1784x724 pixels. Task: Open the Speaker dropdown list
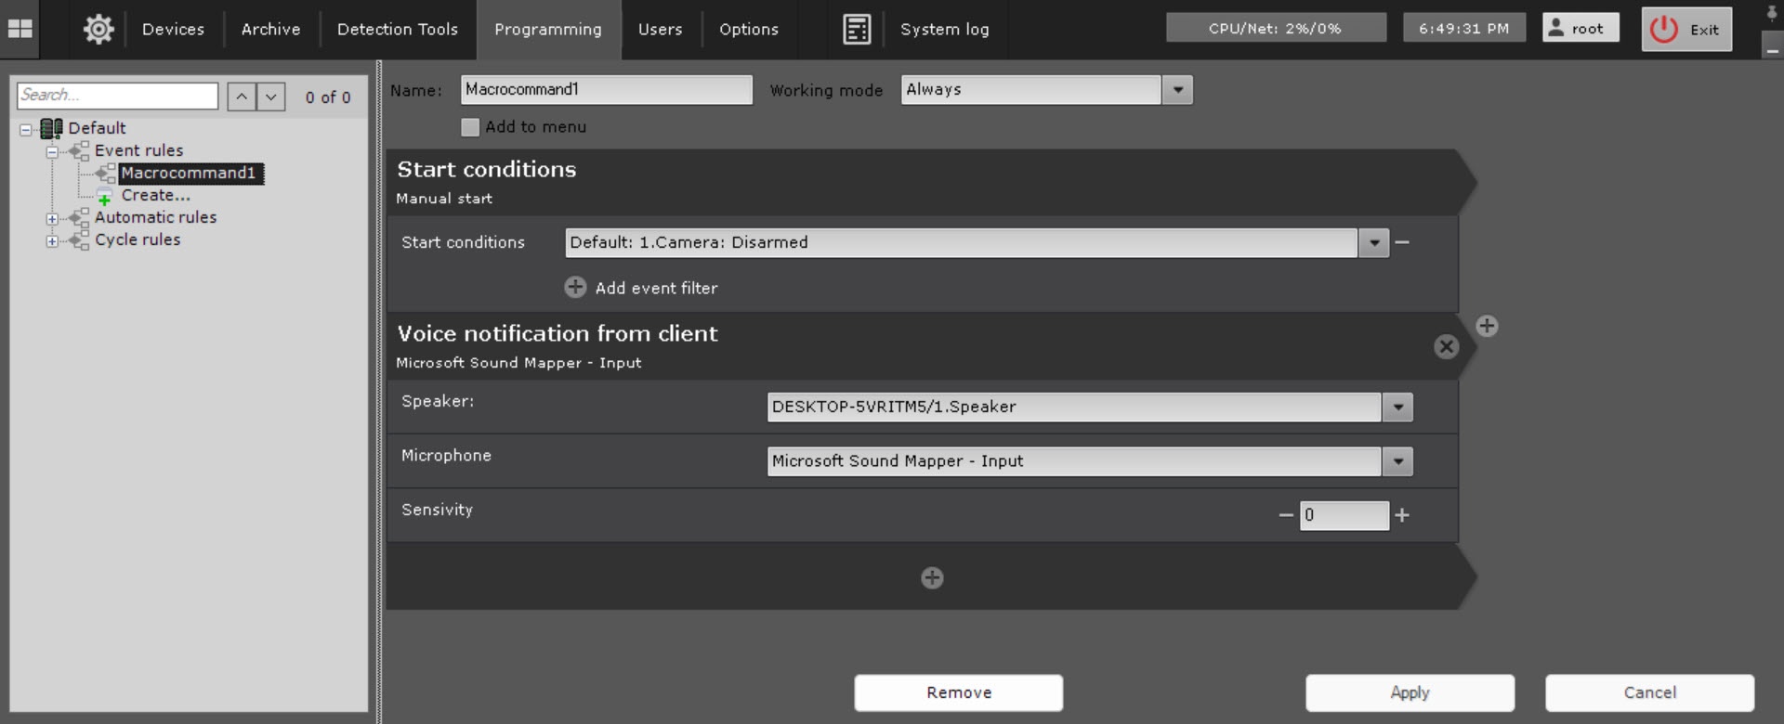(x=1397, y=407)
